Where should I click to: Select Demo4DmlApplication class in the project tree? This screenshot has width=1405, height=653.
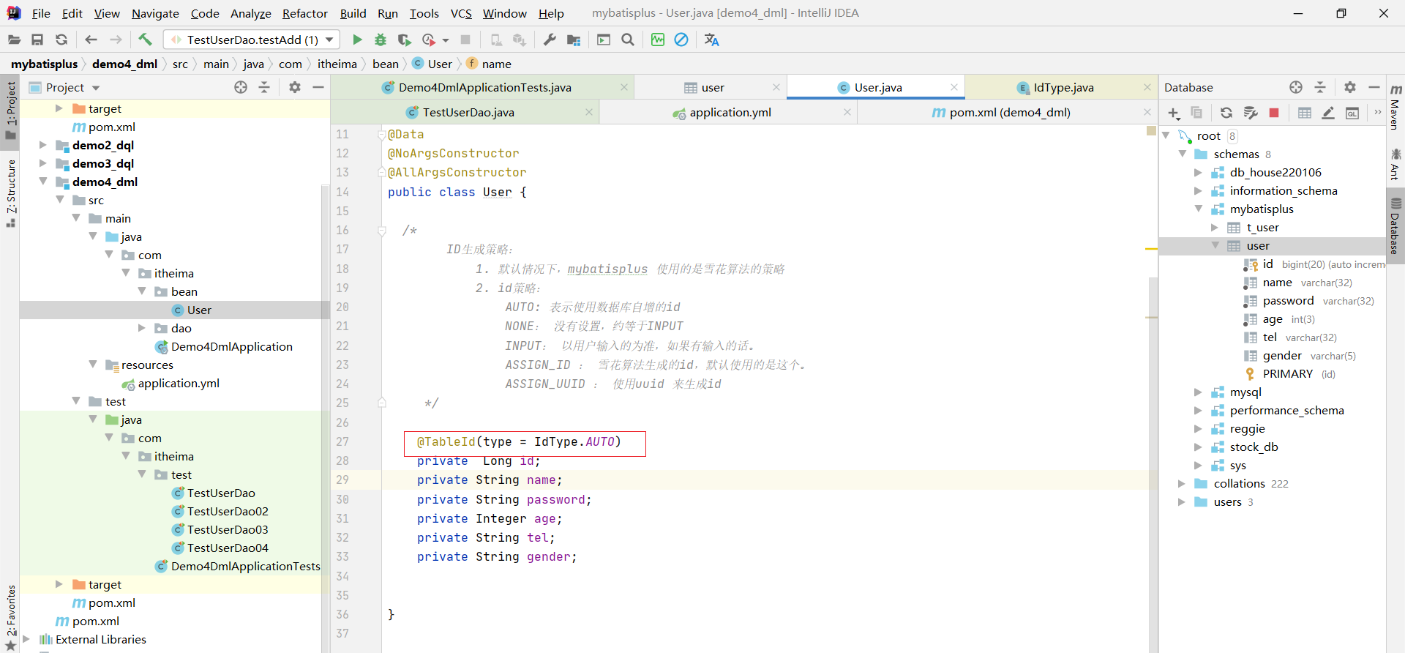click(x=231, y=346)
